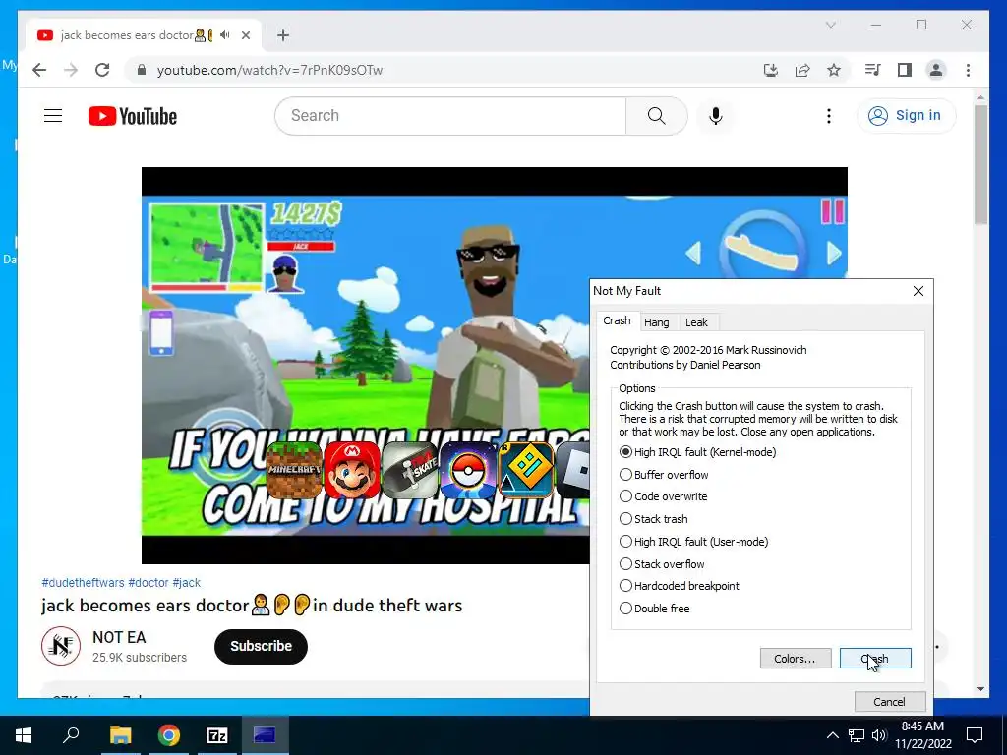Open the #dudetheftwars hashtag link

[83, 582]
